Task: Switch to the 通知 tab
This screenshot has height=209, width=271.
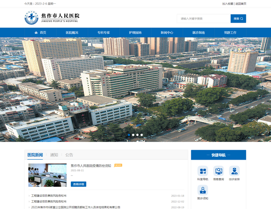Action: (x=54, y=155)
